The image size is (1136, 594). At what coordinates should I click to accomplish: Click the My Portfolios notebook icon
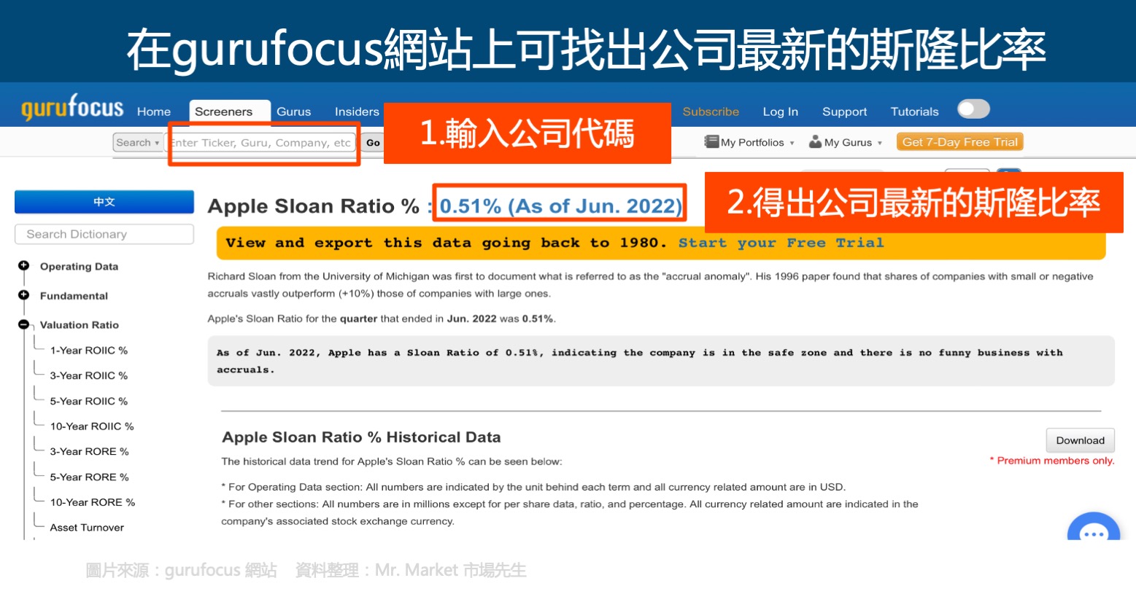pyautogui.click(x=711, y=141)
